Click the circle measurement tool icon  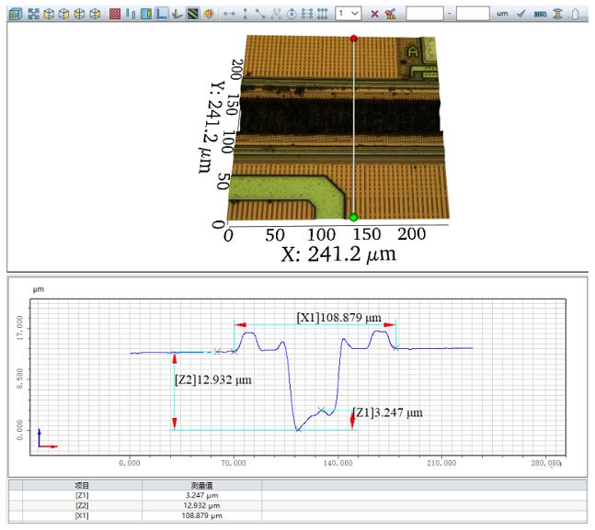point(292,14)
